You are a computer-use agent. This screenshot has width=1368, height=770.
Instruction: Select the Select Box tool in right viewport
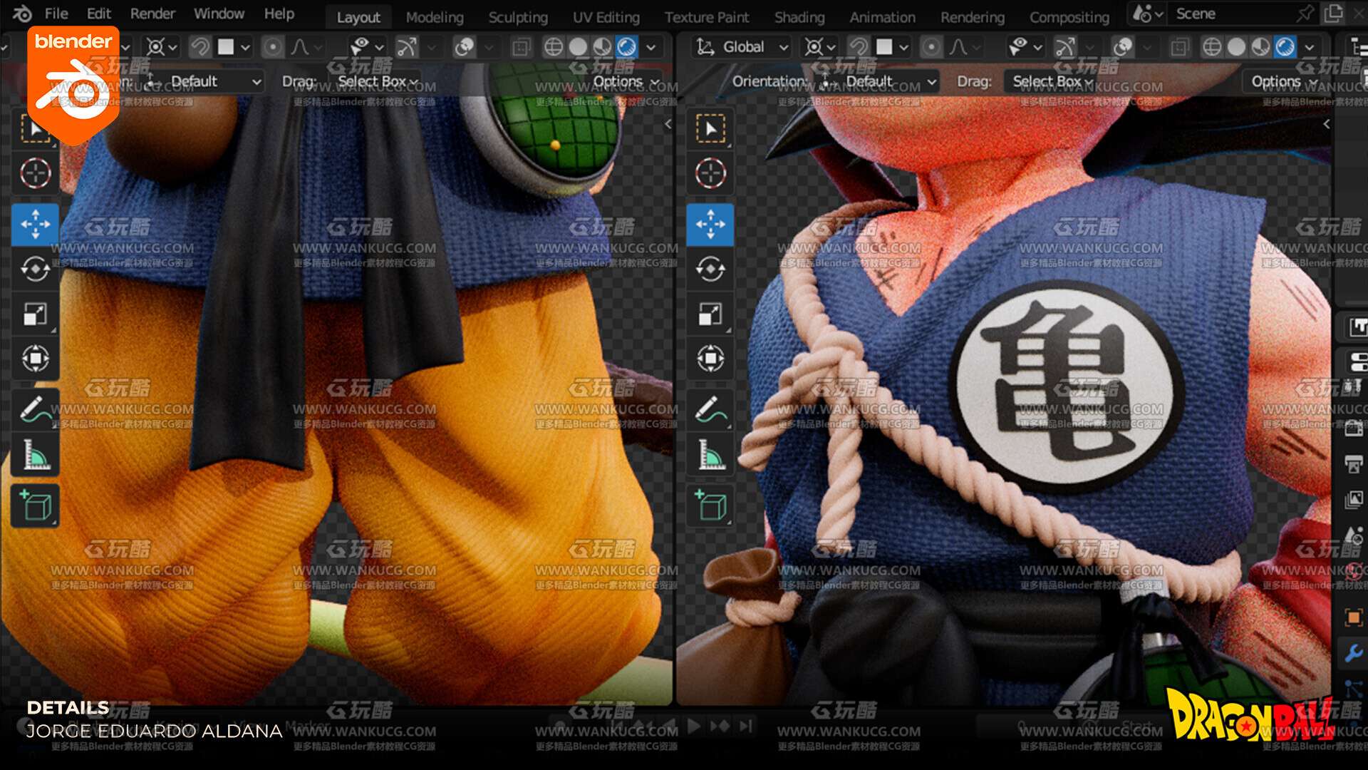coord(710,128)
